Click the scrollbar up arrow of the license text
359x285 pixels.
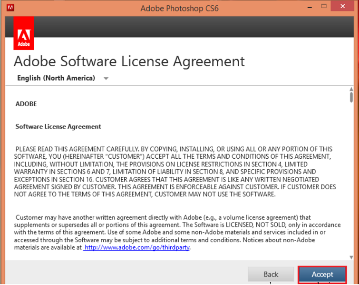click(x=351, y=90)
